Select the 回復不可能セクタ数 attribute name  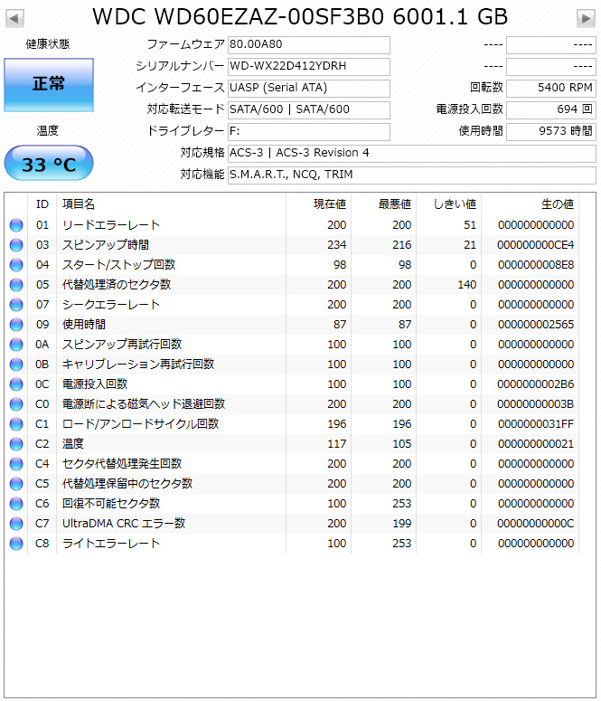point(111,504)
